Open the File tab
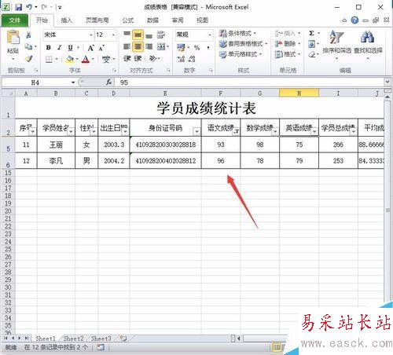393x355 pixels. click(15, 20)
